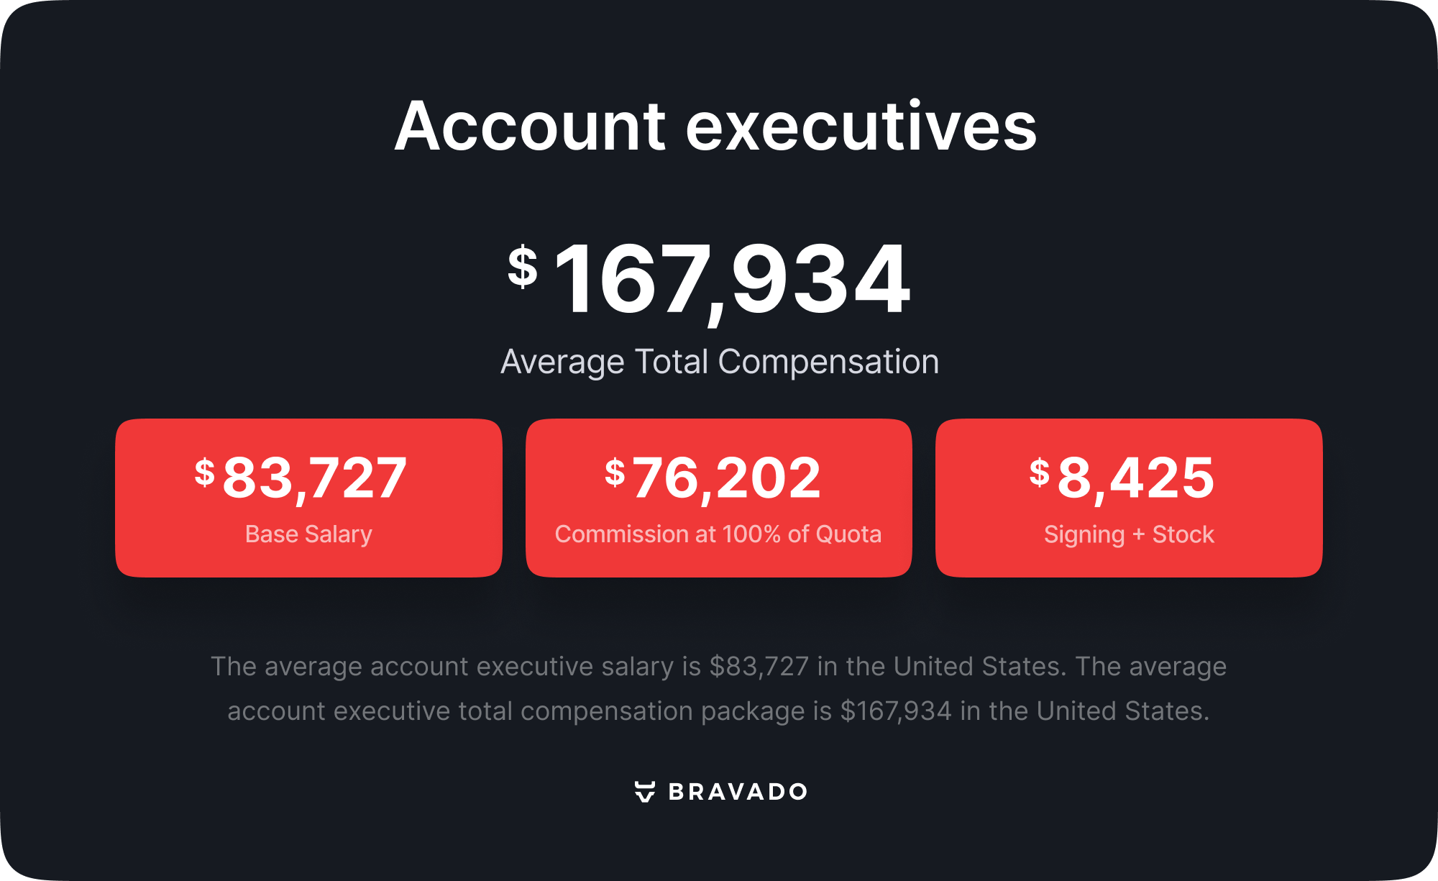This screenshot has height=881, width=1438.
Task: Click the second line mentioning compensation package
Action: tap(718, 711)
